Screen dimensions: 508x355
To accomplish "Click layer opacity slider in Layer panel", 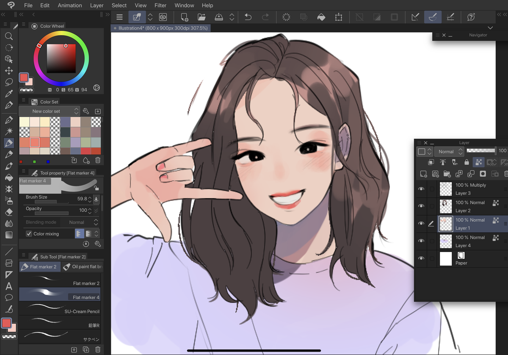I will [481, 151].
